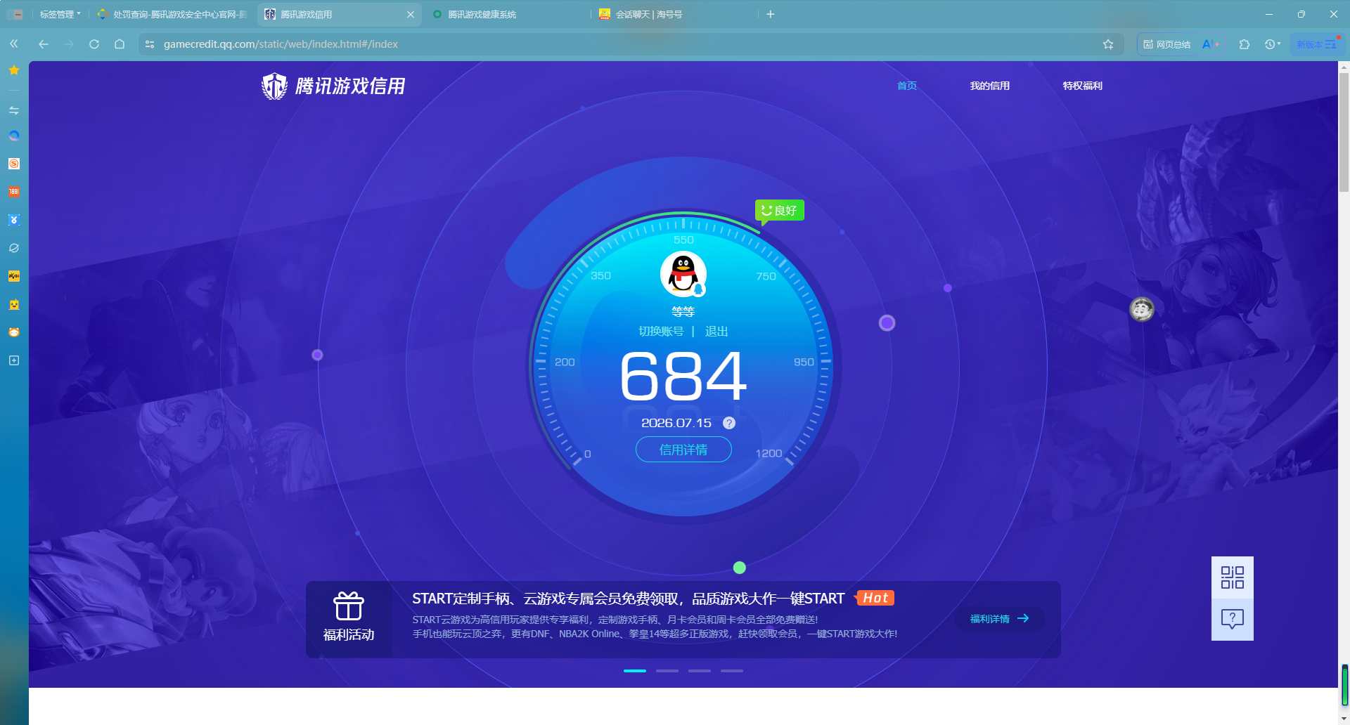This screenshot has height=725, width=1350.
Task: Open the orange S sidebar app
Action: 14,164
